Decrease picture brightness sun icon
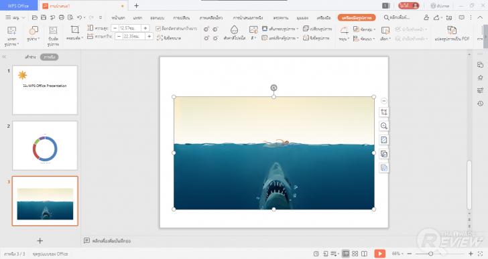The width and height of the screenshot is (488, 259). [x=215, y=38]
